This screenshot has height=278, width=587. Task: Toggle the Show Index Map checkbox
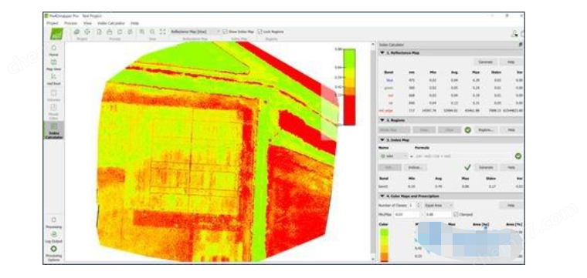tap(225, 32)
